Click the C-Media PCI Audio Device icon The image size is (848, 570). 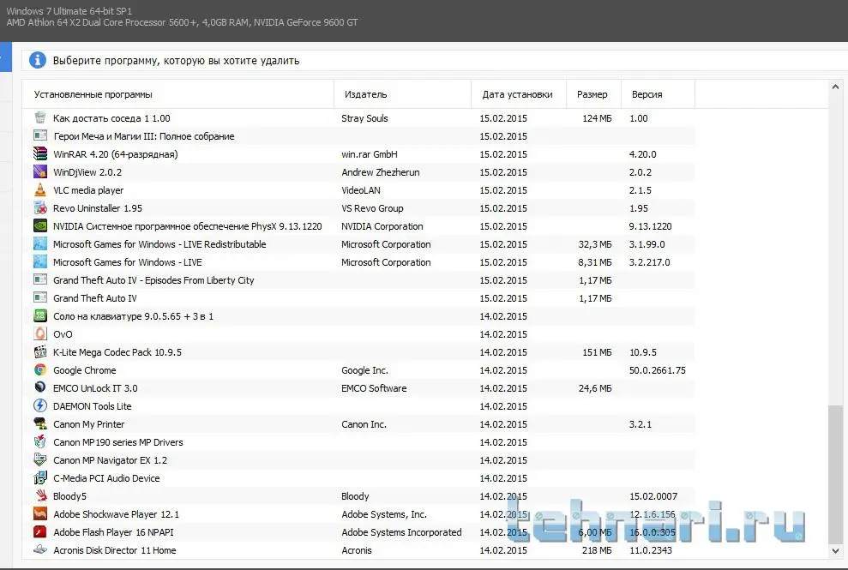pos(40,477)
